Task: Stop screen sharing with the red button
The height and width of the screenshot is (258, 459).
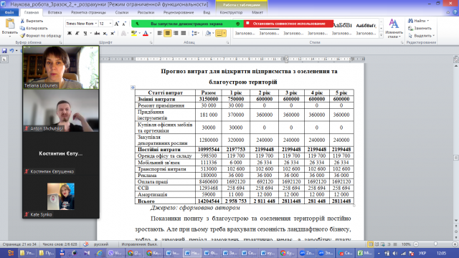Action: click(x=288, y=24)
